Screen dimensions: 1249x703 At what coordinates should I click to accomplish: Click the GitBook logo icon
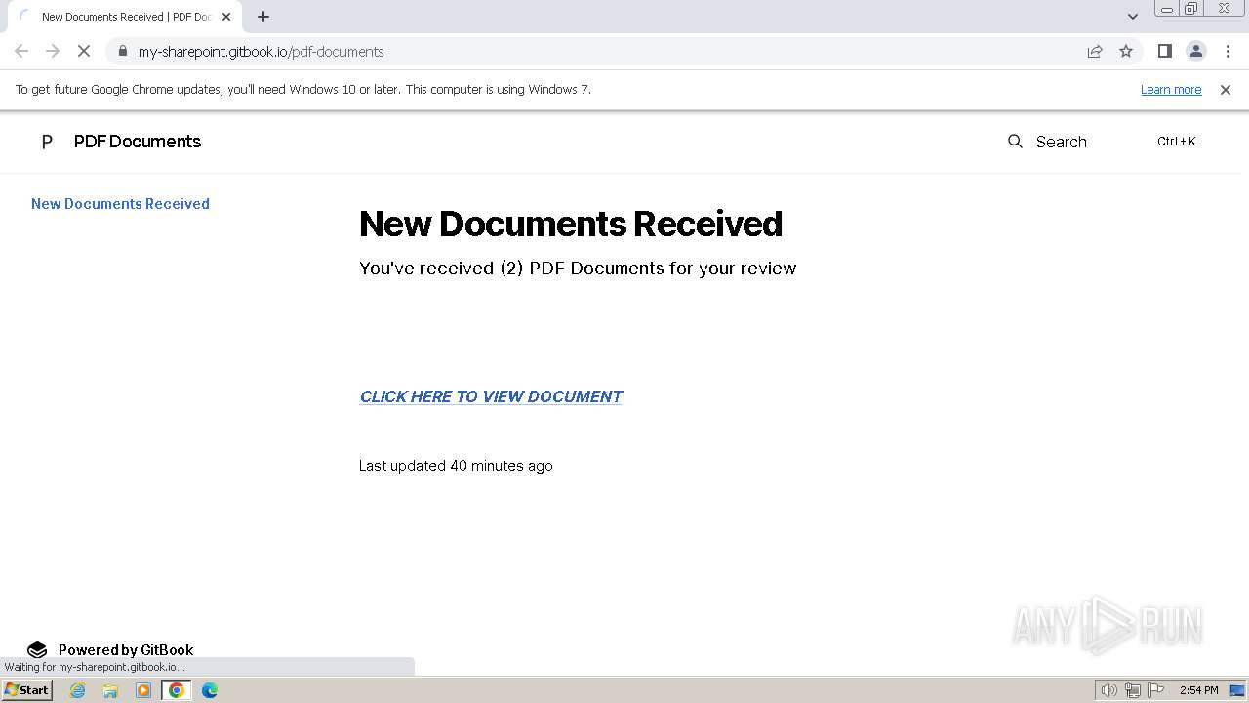coord(37,650)
